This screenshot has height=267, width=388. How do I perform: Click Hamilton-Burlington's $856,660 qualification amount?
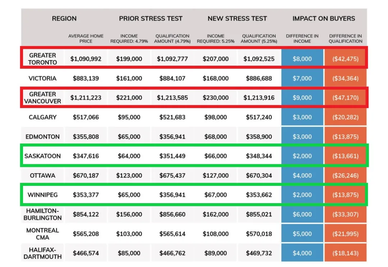[x=172, y=214]
